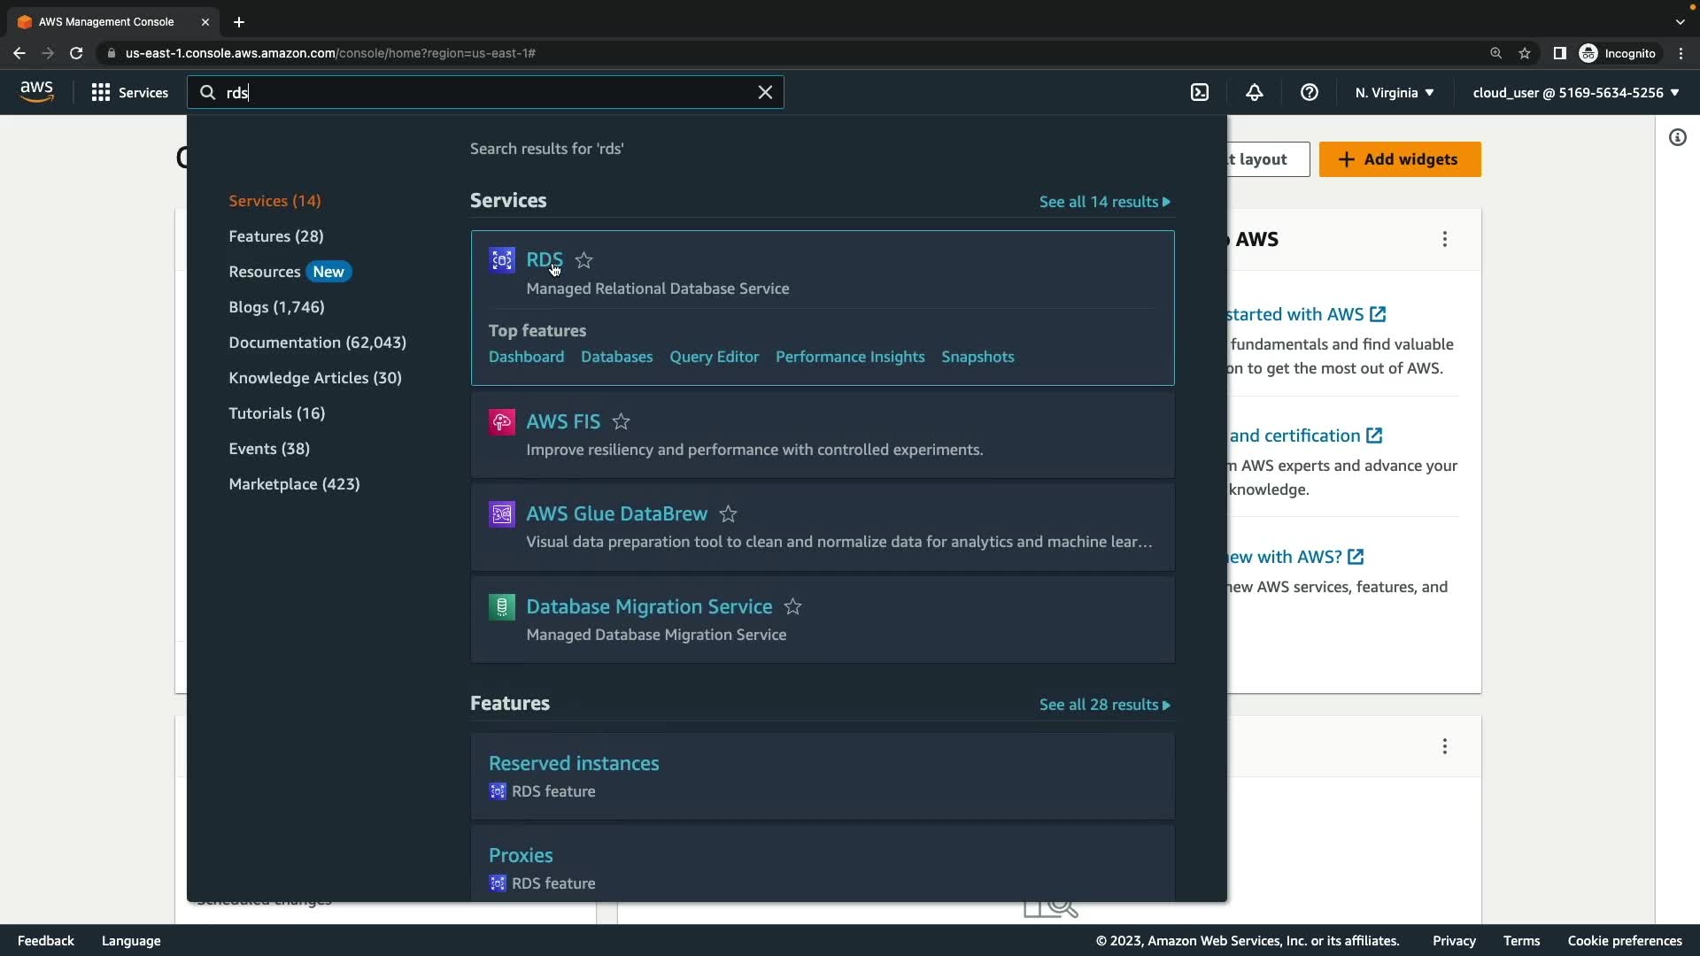Click into the rds search field
The image size is (1700, 956).
(487, 92)
